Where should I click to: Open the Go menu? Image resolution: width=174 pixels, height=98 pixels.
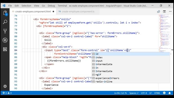pyautogui.click(x=43, y=6)
